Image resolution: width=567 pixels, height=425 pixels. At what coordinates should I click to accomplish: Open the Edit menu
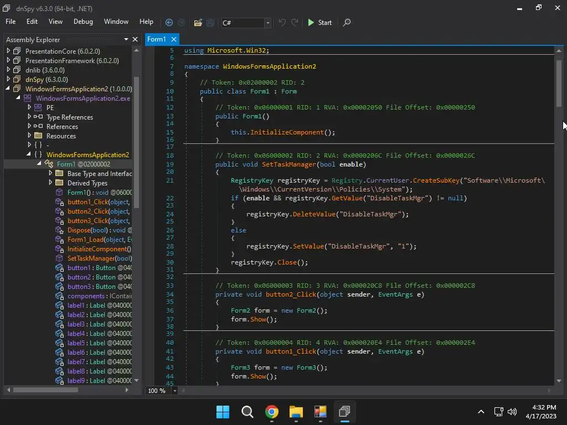point(32,22)
